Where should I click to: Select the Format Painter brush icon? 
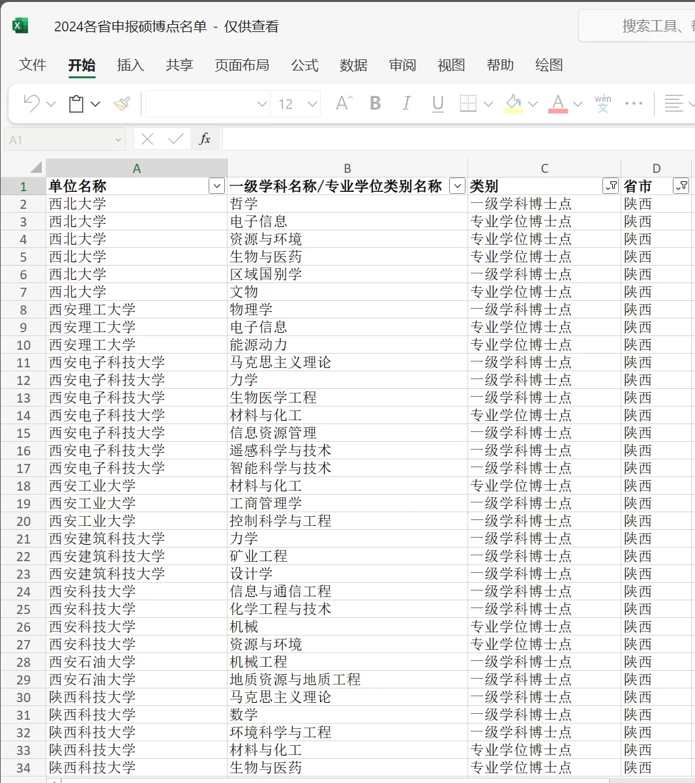click(x=122, y=103)
